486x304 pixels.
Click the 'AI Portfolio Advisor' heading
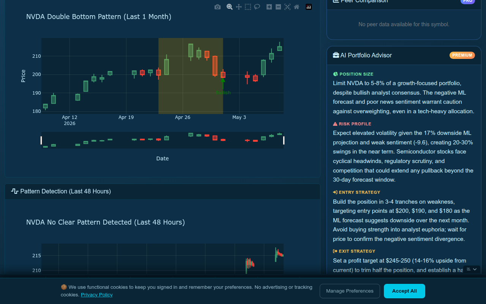pyautogui.click(x=366, y=55)
